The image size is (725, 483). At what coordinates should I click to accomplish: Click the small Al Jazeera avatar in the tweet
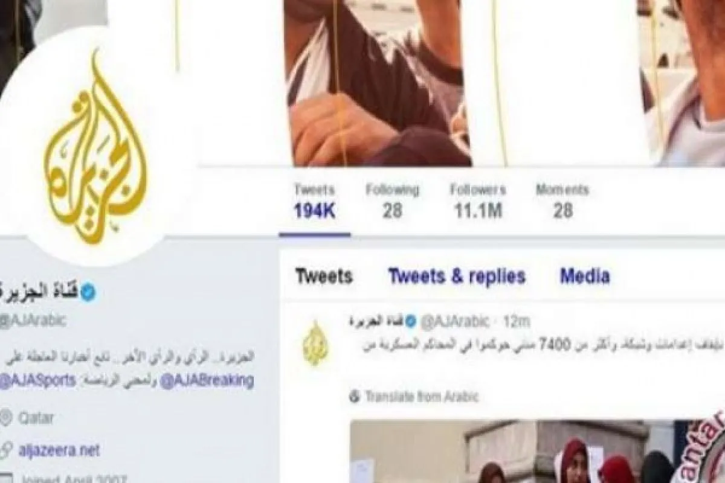315,344
